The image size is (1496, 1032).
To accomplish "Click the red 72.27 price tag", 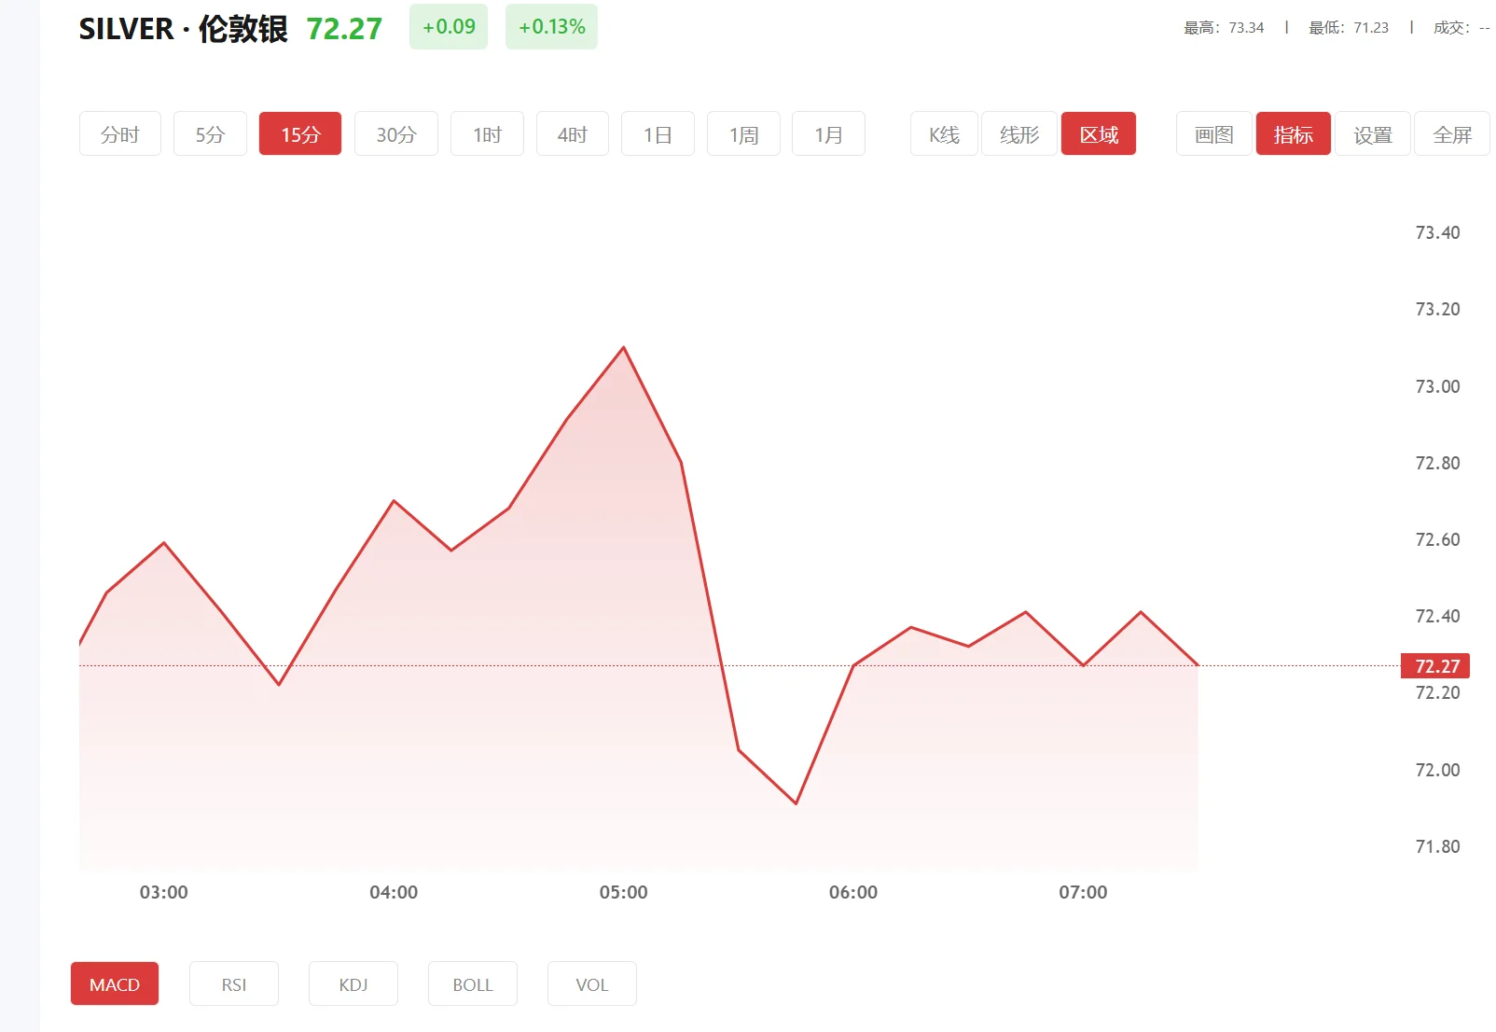I will pos(1434,665).
